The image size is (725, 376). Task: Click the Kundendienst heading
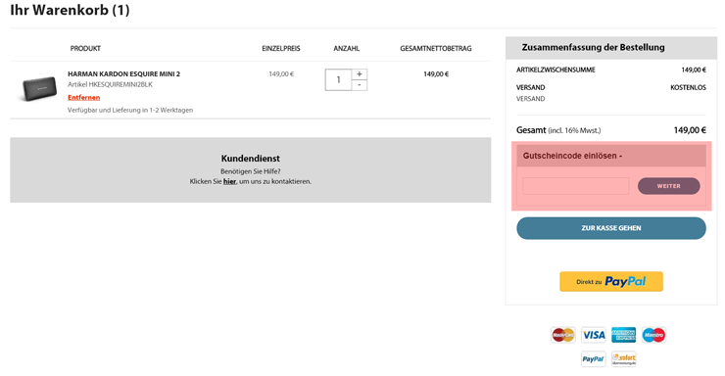(250, 159)
